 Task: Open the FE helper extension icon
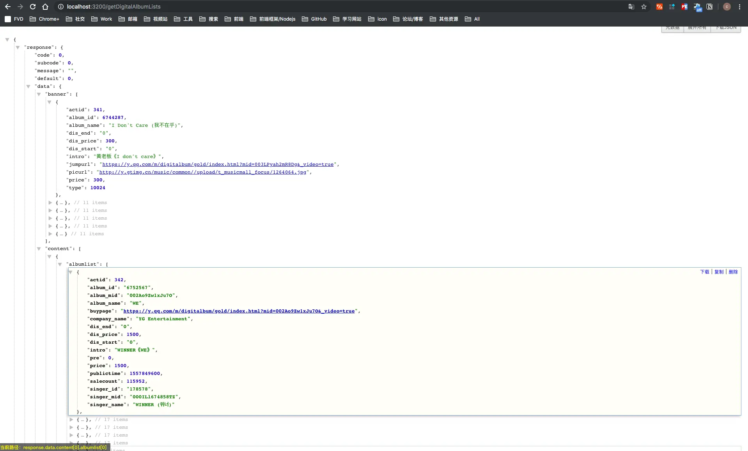[684, 7]
